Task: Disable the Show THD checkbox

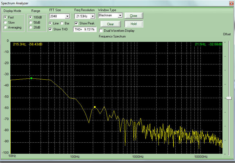Action: pos(50,29)
